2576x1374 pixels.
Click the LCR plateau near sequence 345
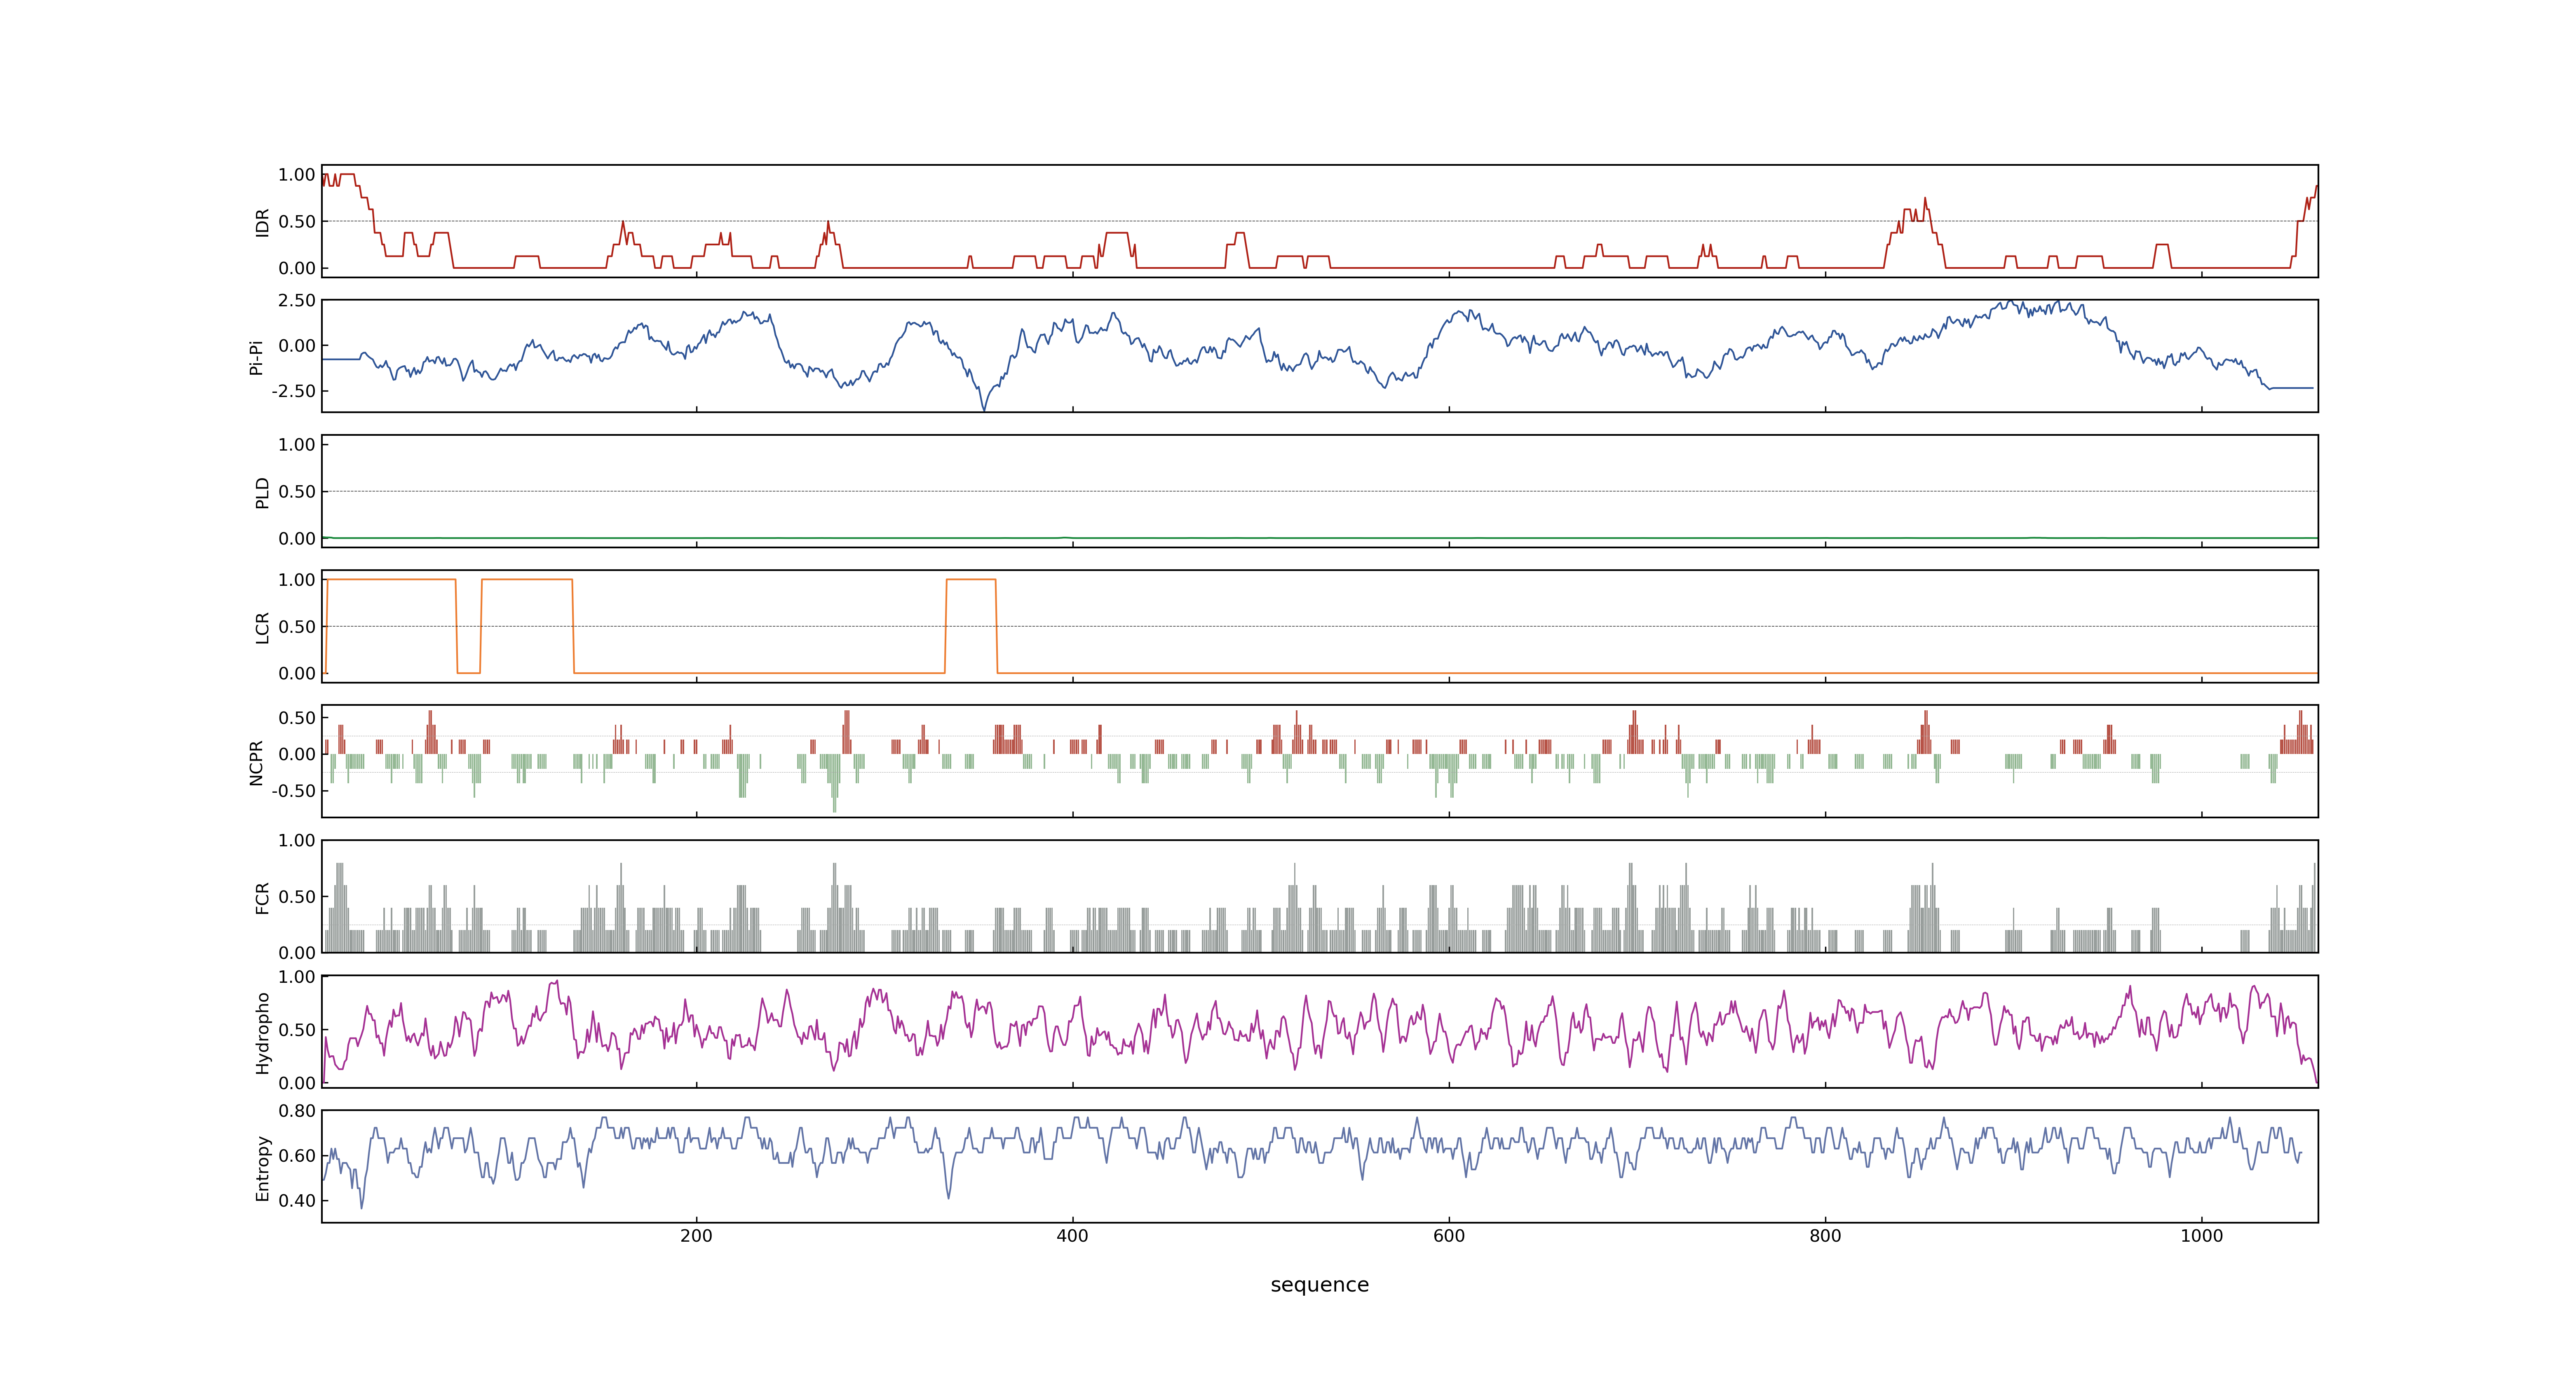[x=971, y=579]
